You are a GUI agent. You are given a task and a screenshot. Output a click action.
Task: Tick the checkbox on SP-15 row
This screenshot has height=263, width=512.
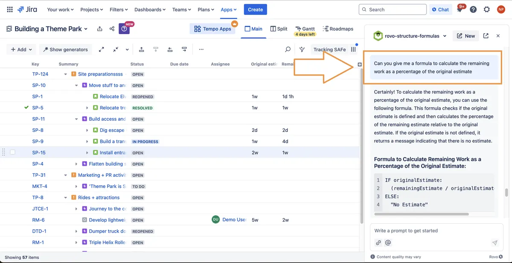point(12,152)
